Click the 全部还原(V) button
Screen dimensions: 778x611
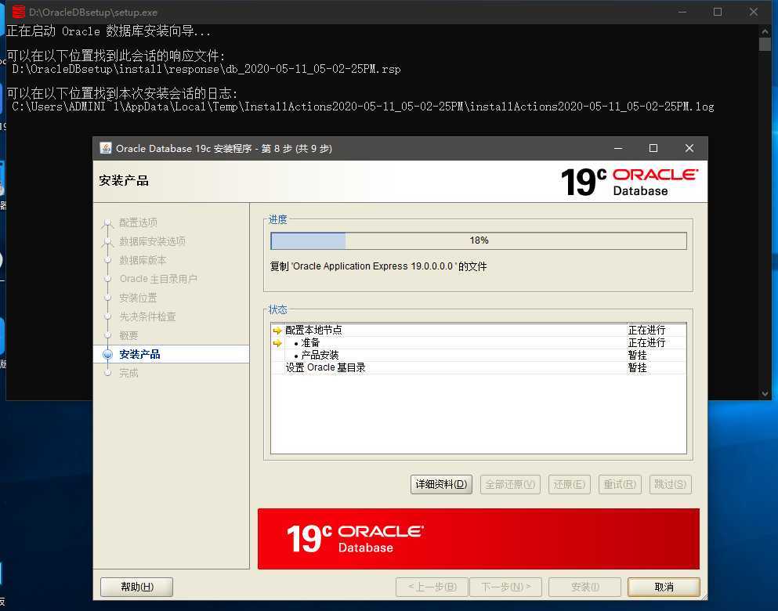pyautogui.click(x=510, y=484)
